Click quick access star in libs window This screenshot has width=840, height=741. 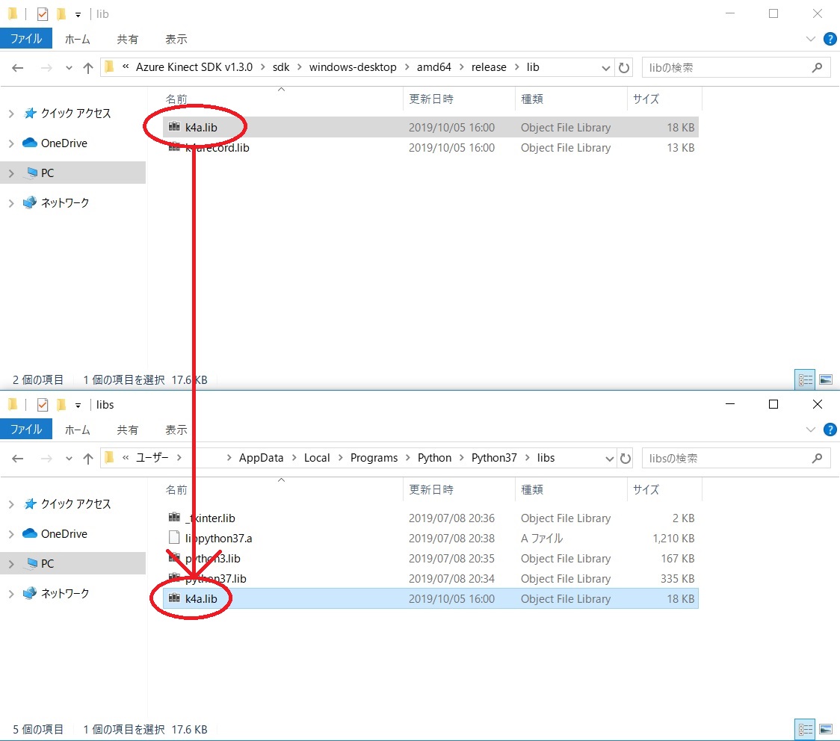coord(30,503)
